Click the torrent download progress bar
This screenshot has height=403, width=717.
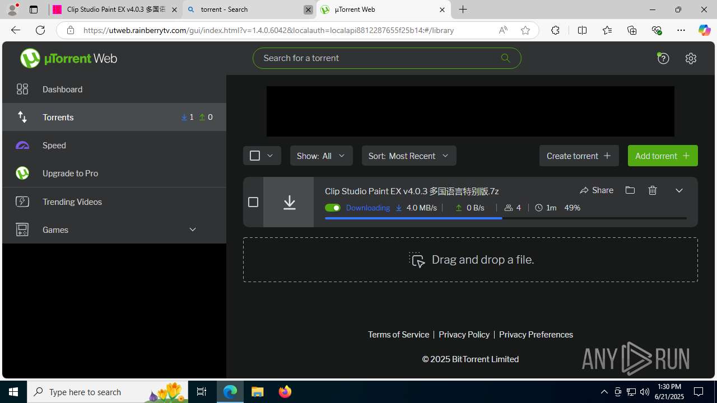pyautogui.click(x=506, y=218)
